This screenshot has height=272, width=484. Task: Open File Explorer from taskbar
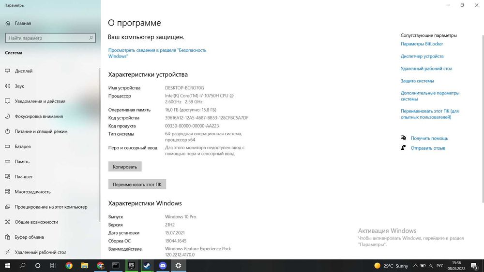tap(85, 266)
